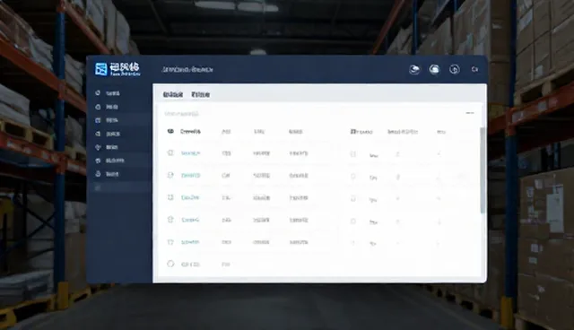Tick the left checkbox of the second table row
This screenshot has height=330, width=574.
pos(170,175)
